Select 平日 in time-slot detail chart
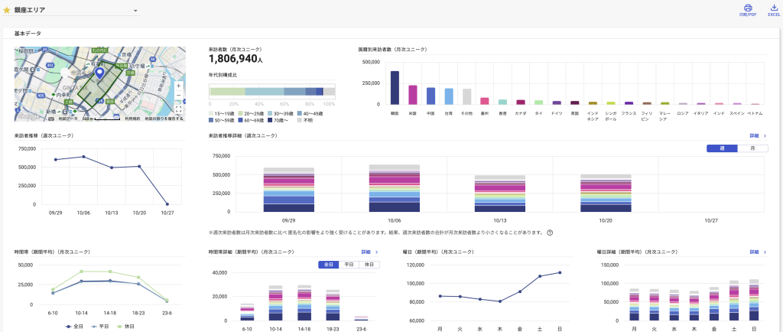 pos(349,264)
